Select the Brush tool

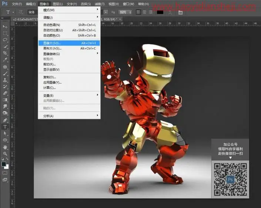point(5,73)
